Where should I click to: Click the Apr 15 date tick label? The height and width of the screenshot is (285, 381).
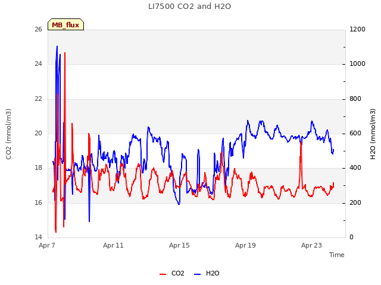[179, 245]
